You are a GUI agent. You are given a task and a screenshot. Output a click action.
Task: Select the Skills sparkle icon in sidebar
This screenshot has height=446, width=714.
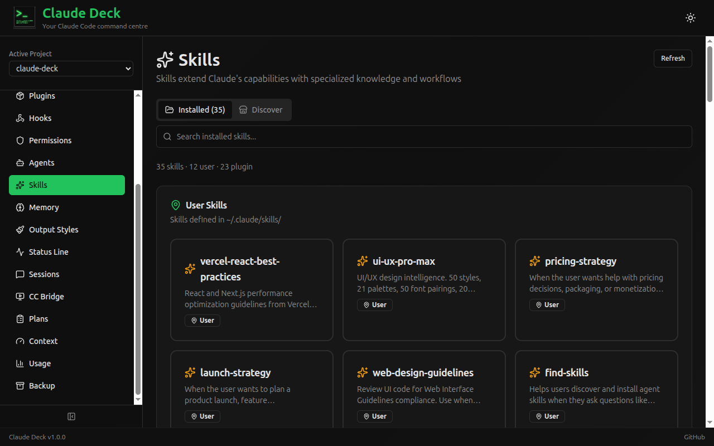[x=20, y=185]
